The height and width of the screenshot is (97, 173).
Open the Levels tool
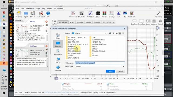[104, 14]
